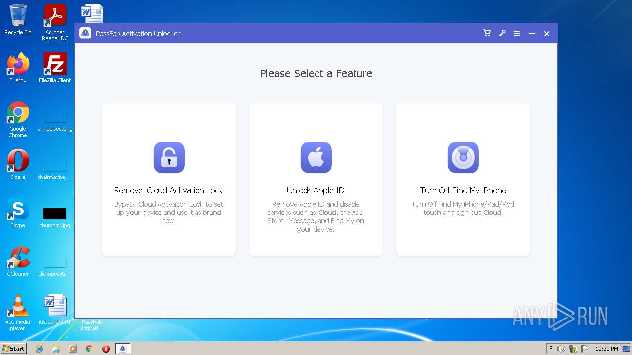Click the Apple logo icon for Unlock Apple ID

click(x=316, y=158)
